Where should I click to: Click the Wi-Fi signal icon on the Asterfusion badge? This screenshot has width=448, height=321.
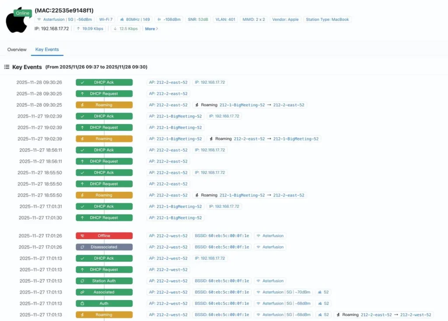coord(38,18)
